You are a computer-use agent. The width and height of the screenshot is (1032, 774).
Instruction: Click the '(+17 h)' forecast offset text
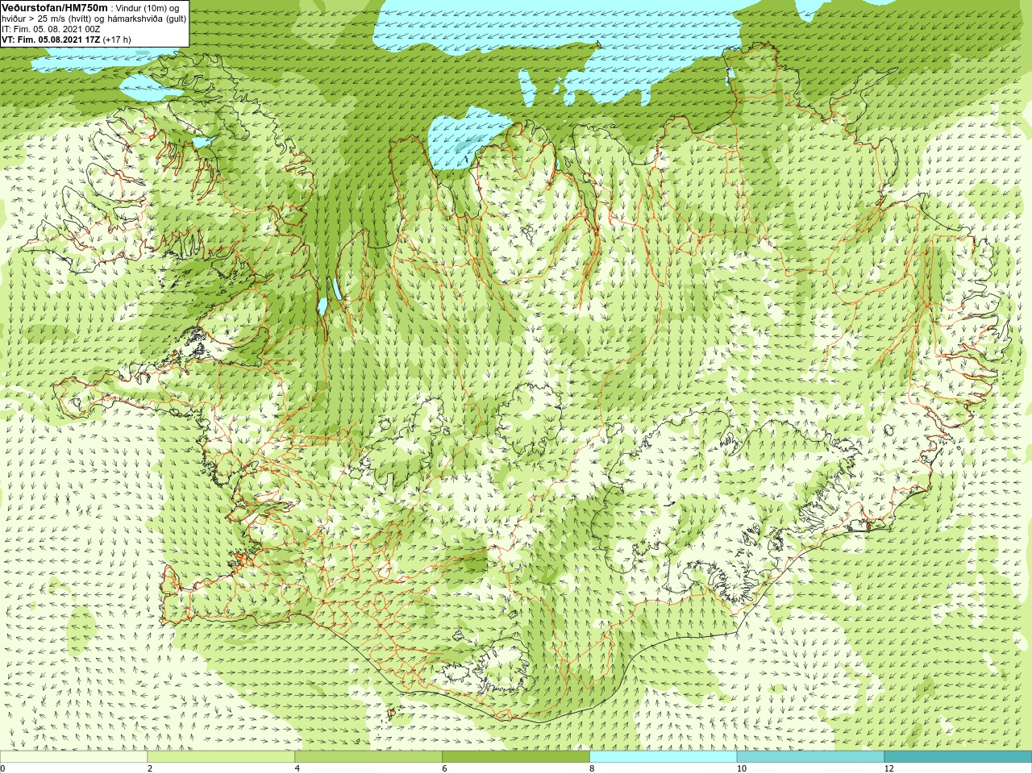(117, 40)
